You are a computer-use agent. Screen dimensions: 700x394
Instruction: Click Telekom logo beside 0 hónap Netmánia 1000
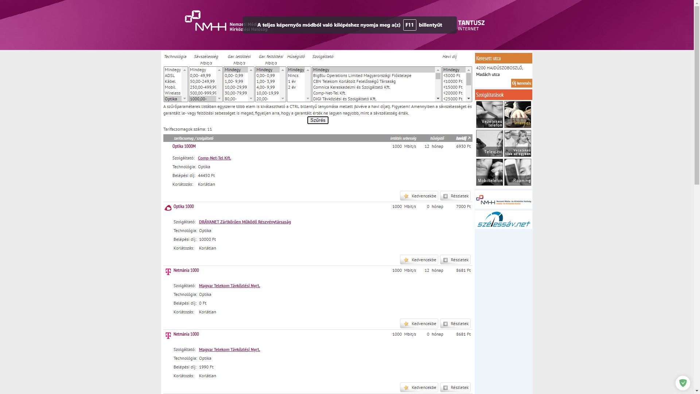point(168,336)
